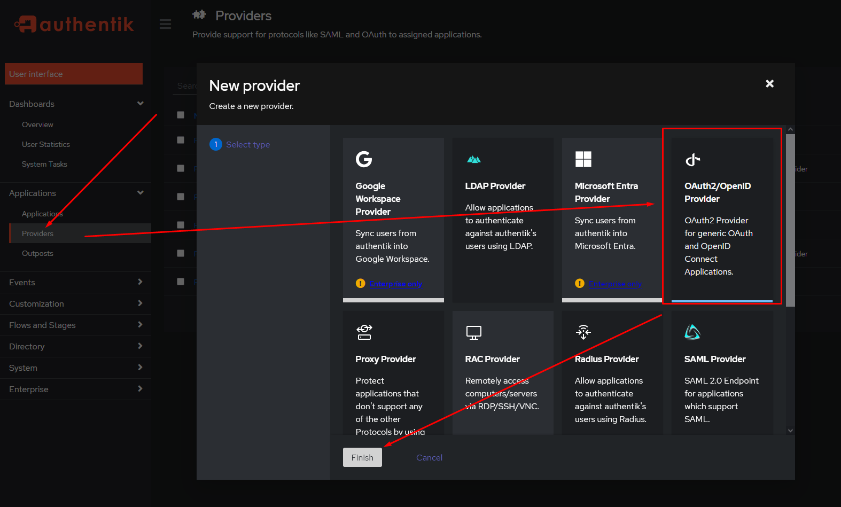Choose the RAC Provider card title

[493, 359]
